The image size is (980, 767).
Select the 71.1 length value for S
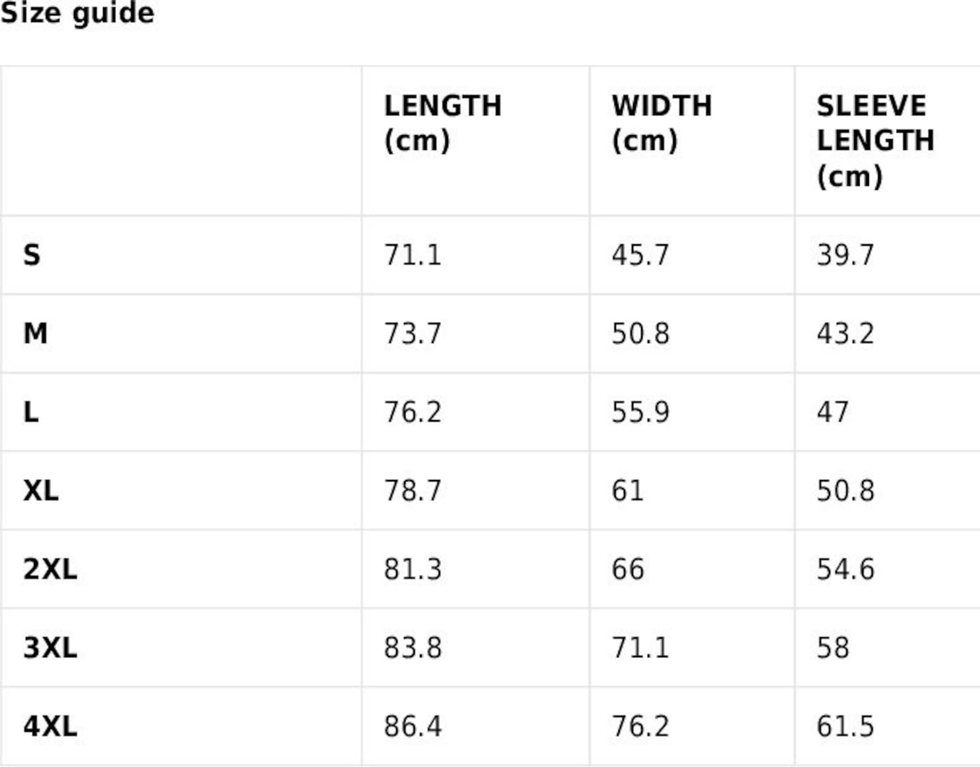[412, 255]
